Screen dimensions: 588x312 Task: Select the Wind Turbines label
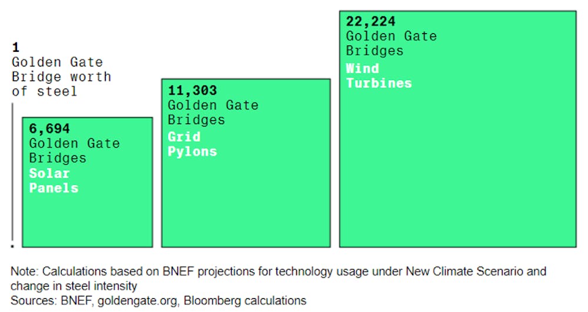pos(379,76)
